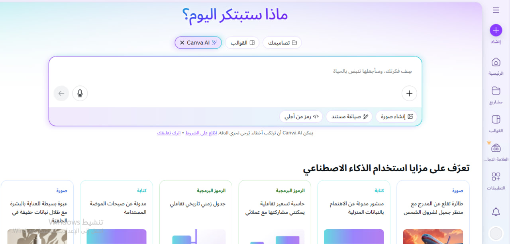
Task: Click the submit arrow button in prompt box
Action: point(61,93)
